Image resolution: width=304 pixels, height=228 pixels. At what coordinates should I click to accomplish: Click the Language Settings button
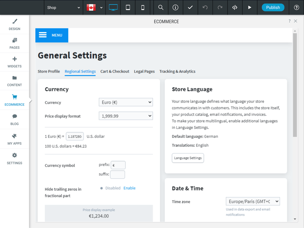[x=188, y=158]
